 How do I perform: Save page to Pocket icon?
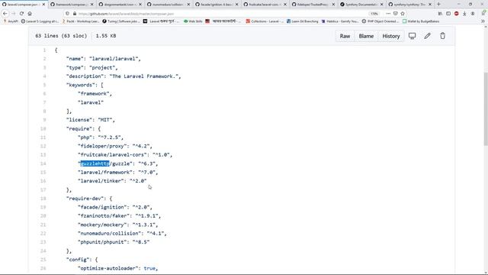(395, 14)
